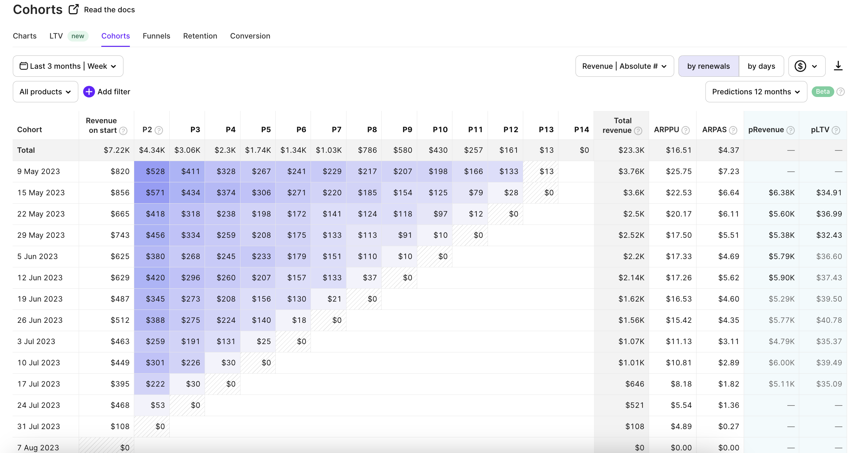
Task: Open the dollar currency selector dropdown
Action: click(x=806, y=66)
